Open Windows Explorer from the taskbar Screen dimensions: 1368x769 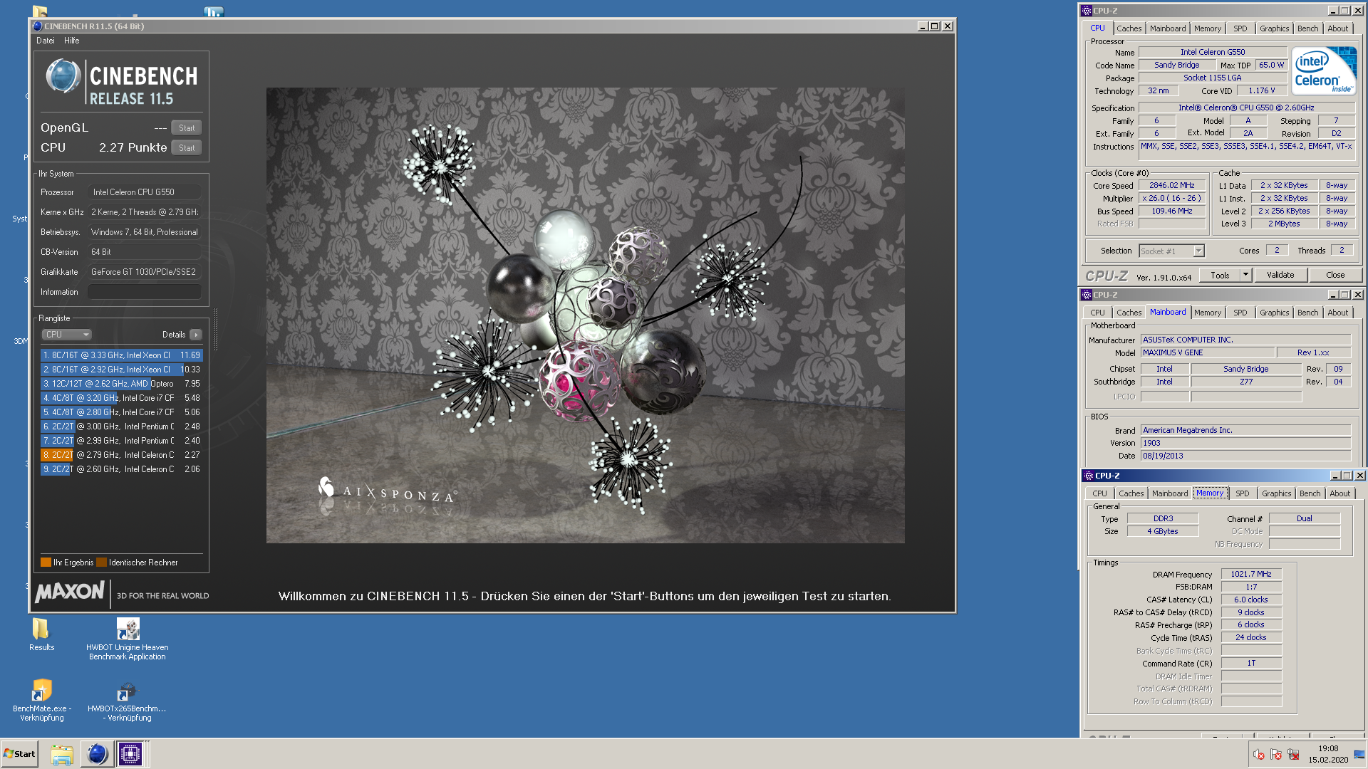pos(62,754)
